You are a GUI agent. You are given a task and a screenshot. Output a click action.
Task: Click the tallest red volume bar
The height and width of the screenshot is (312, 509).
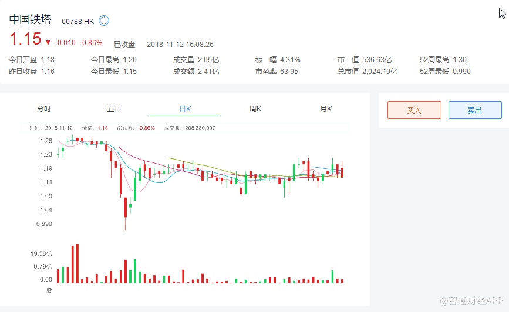(x=77, y=264)
